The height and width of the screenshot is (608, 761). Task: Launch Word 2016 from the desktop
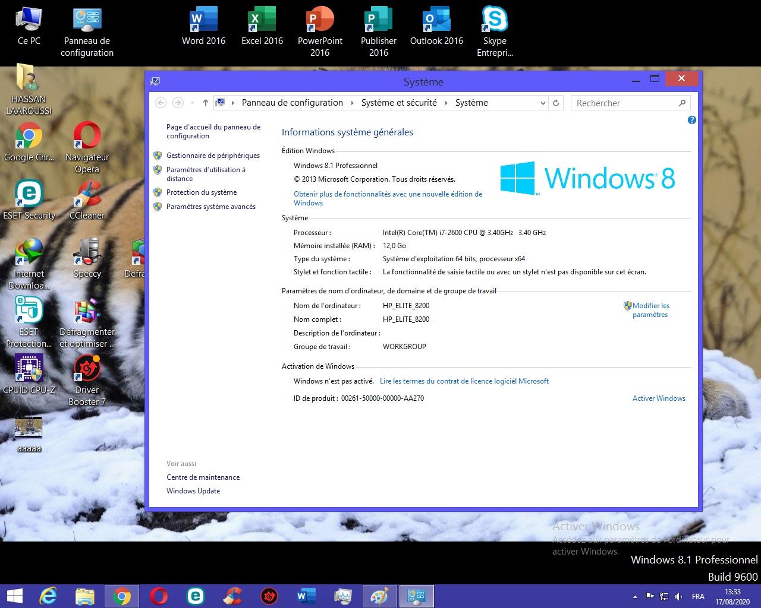(203, 26)
